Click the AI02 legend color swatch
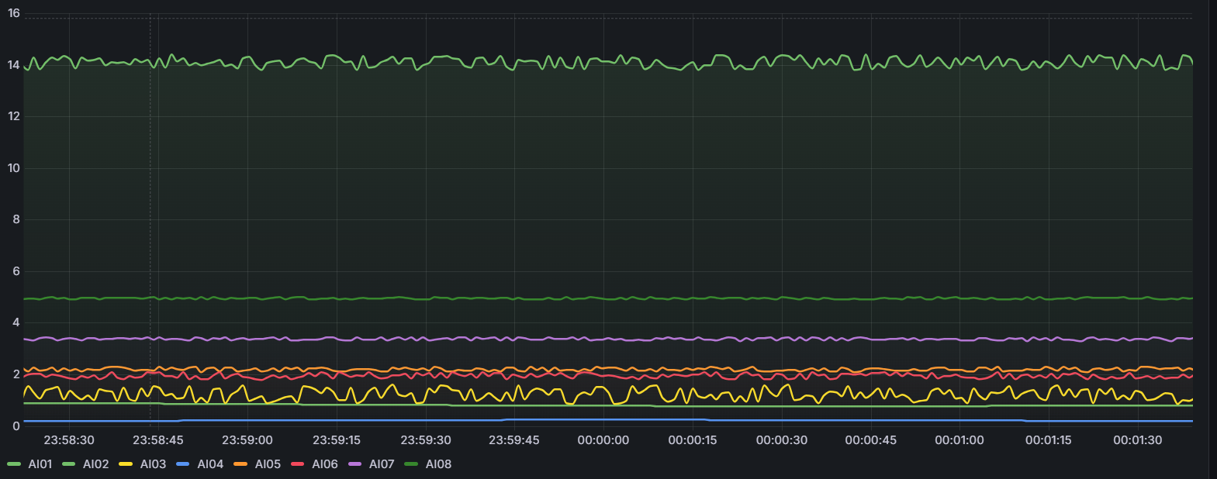 (69, 464)
